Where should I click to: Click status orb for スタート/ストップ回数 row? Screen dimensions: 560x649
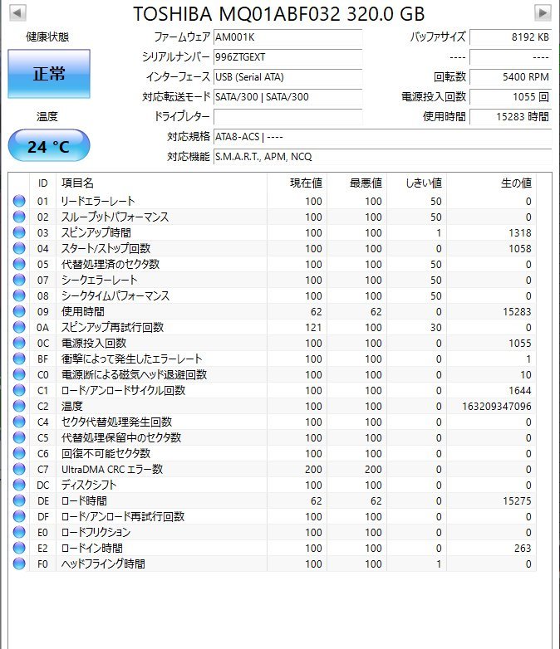[19, 248]
